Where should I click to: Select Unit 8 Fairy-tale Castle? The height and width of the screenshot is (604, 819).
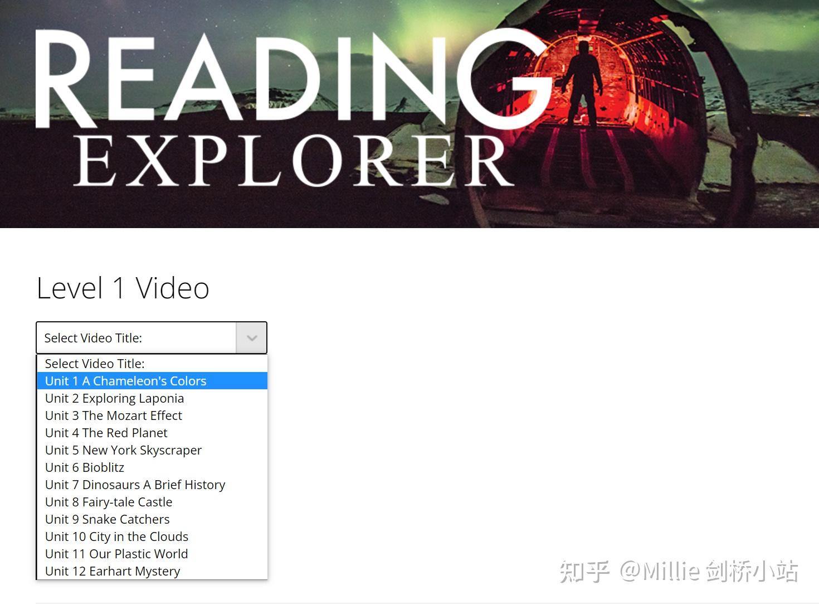[x=108, y=502]
